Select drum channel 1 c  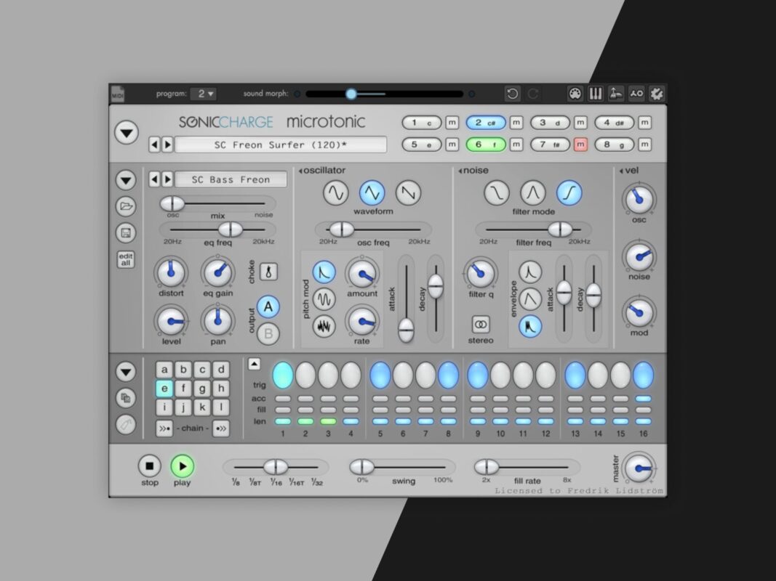[x=422, y=123]
